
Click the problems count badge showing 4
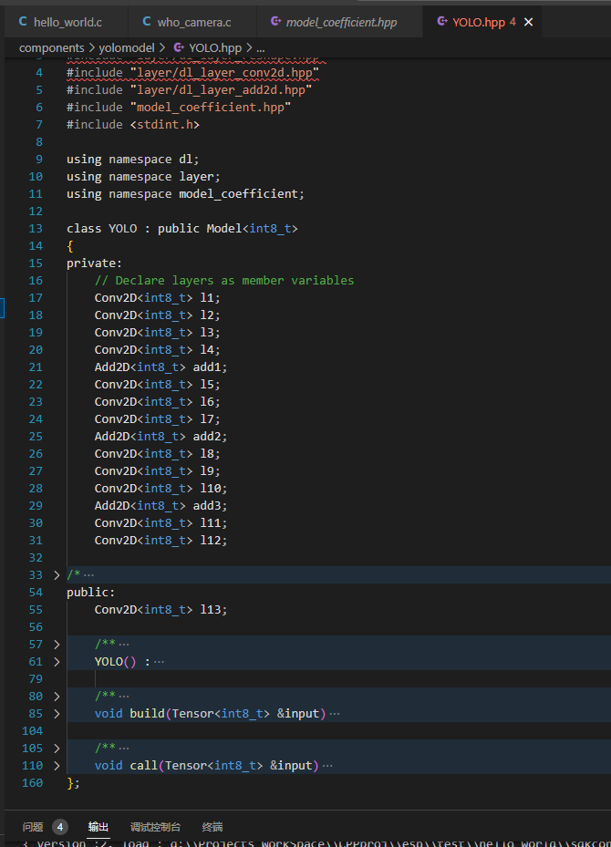click(59, 827)
